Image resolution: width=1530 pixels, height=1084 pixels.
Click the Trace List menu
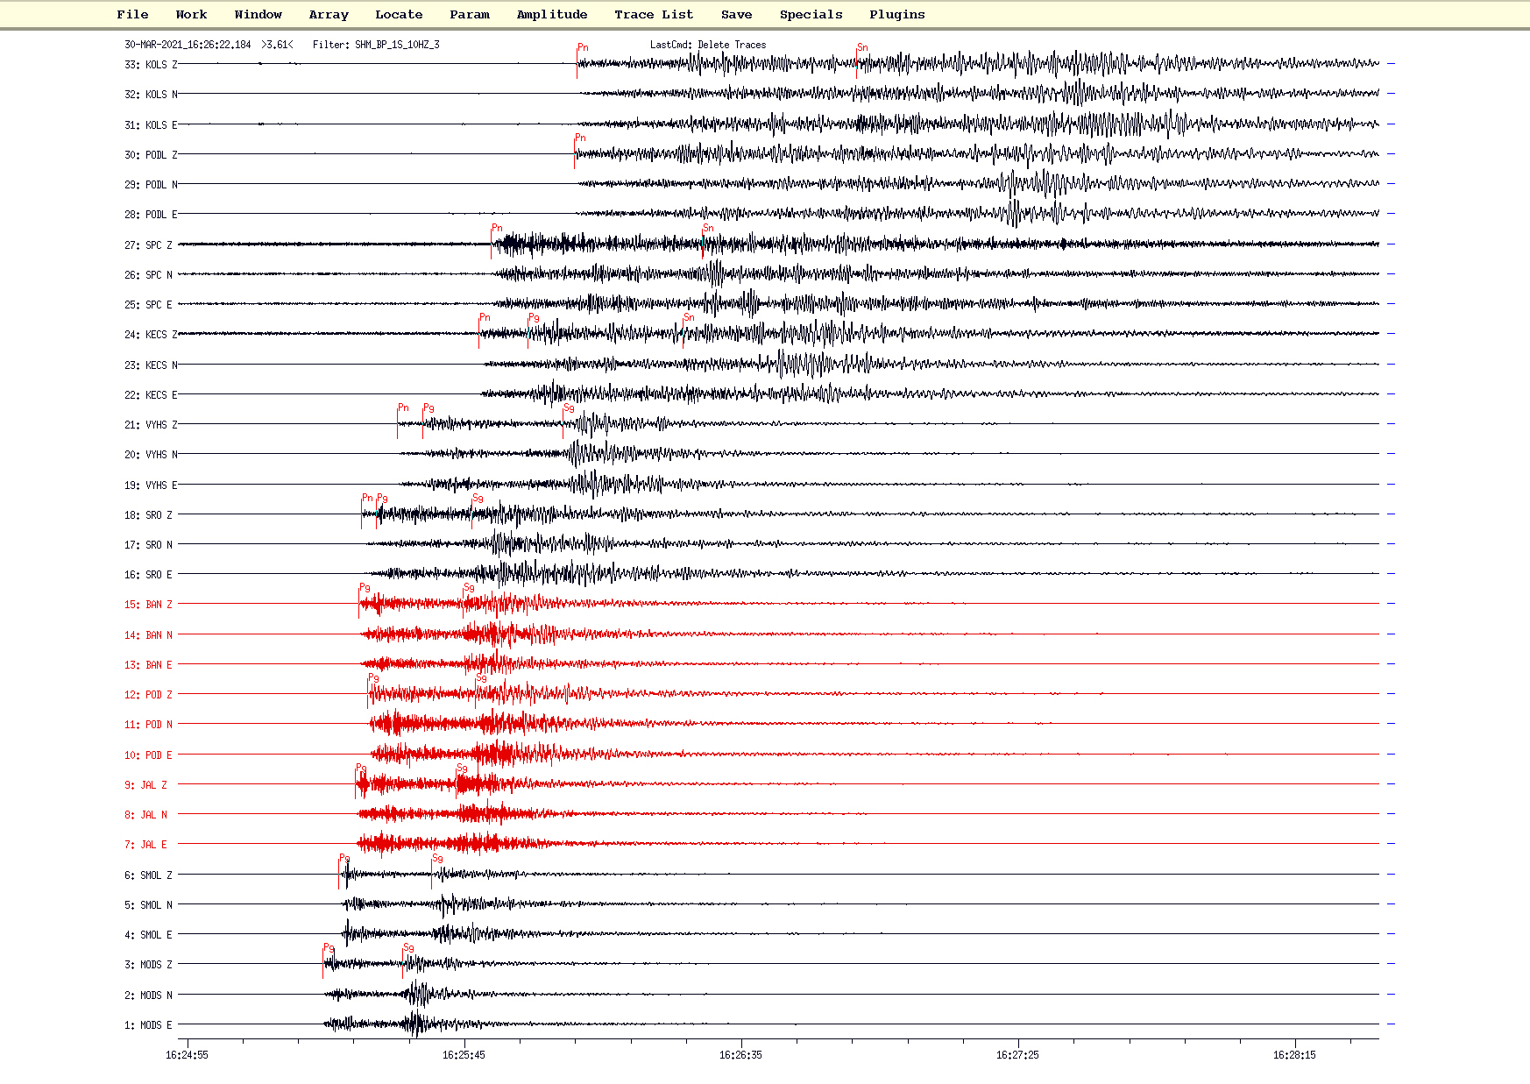coord(654,14)
